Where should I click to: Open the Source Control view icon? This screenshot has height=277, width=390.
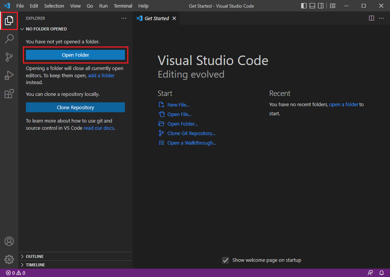pos(9,57)
